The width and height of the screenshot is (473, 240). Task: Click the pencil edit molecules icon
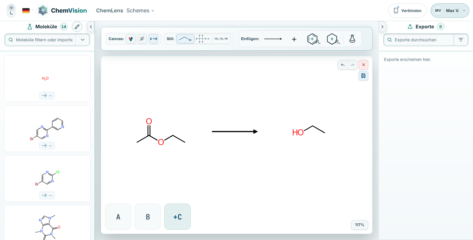(x=77, y=27)
